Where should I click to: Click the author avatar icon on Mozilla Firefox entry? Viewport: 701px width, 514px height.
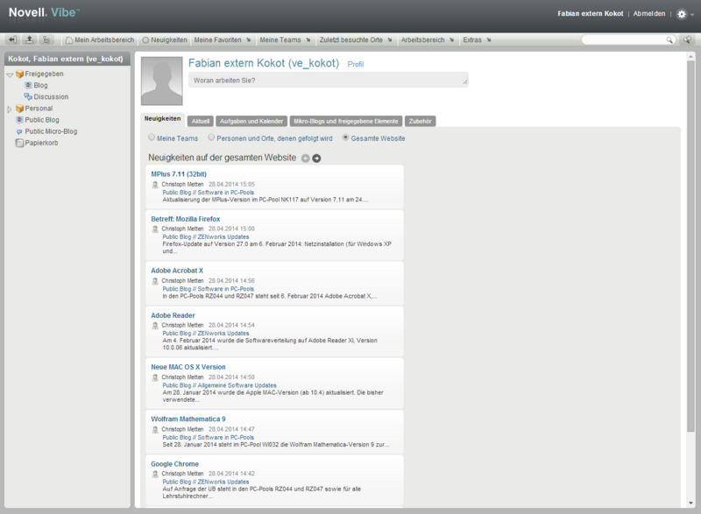[155, 229]
